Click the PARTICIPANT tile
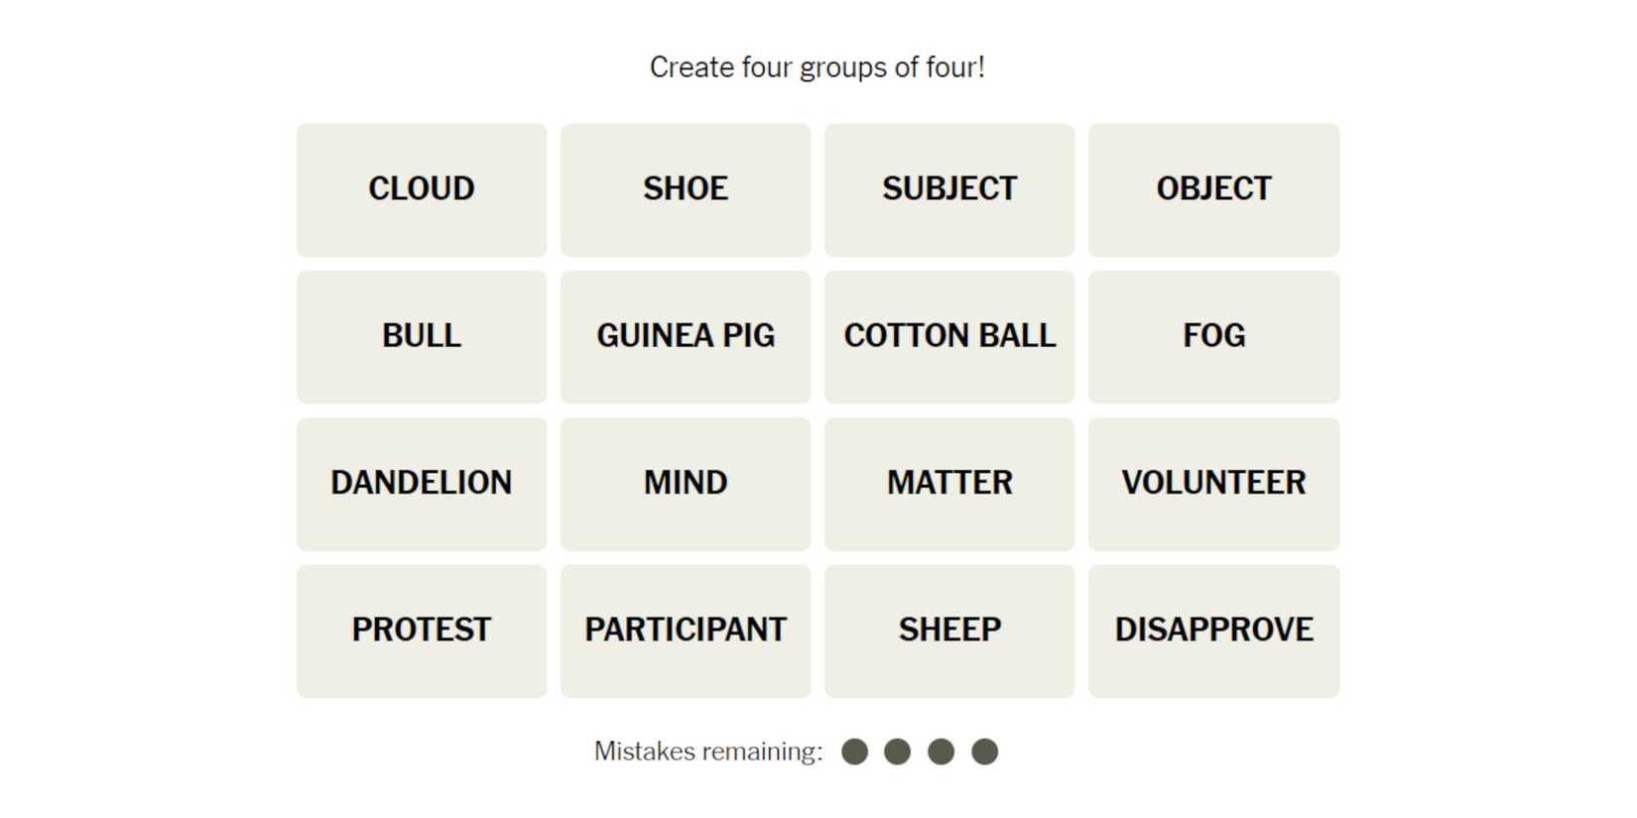 point(685,631)
